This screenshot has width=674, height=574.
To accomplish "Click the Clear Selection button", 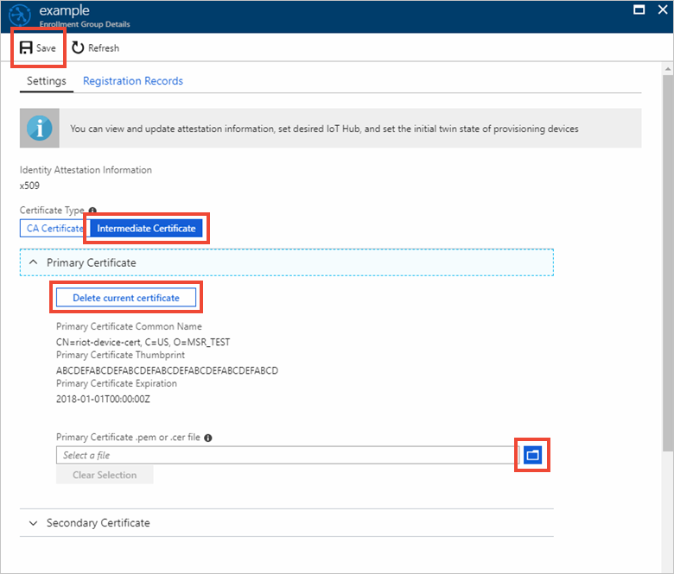I will tap(105, 475).
